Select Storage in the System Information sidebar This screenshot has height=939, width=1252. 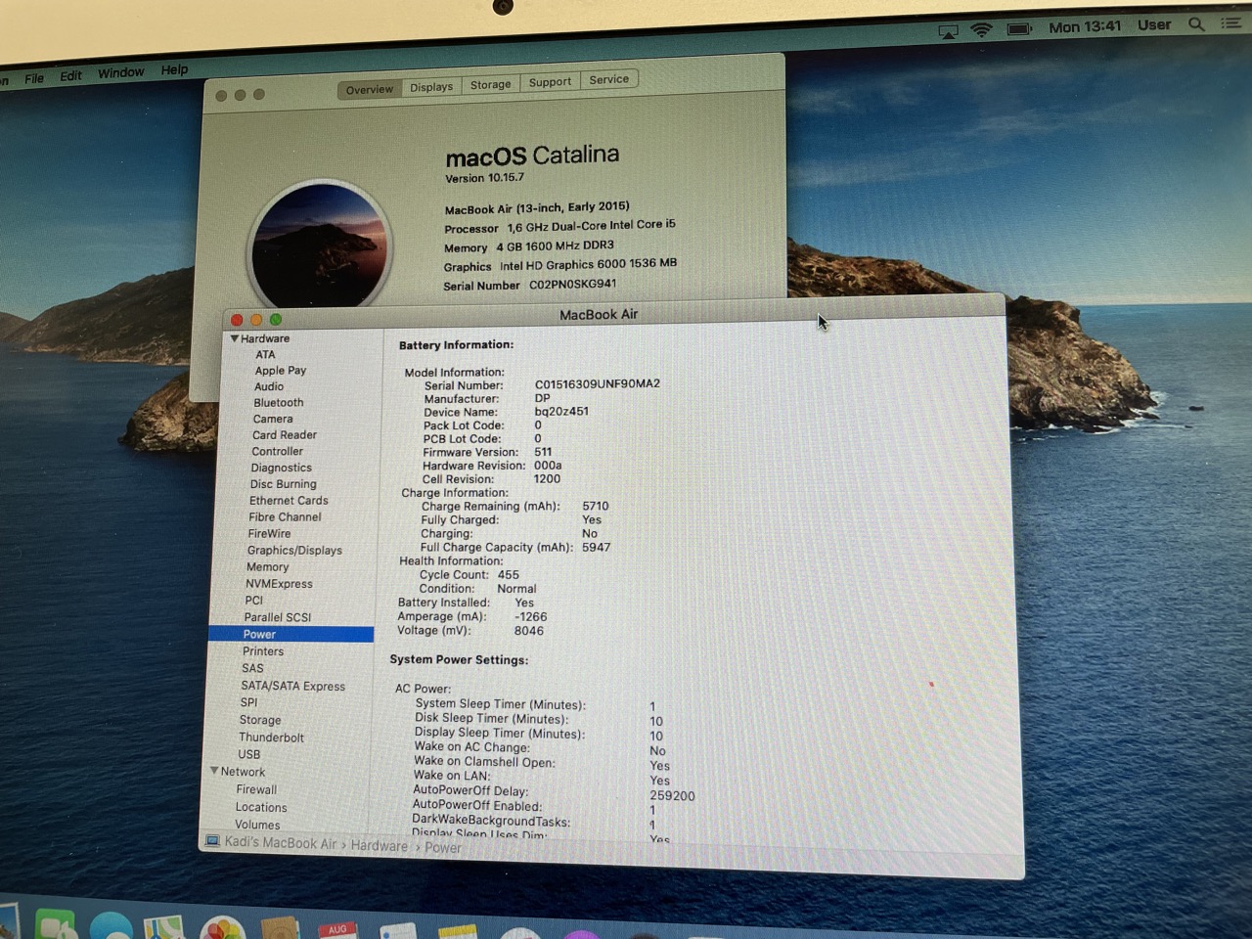(x=259, y=720)
